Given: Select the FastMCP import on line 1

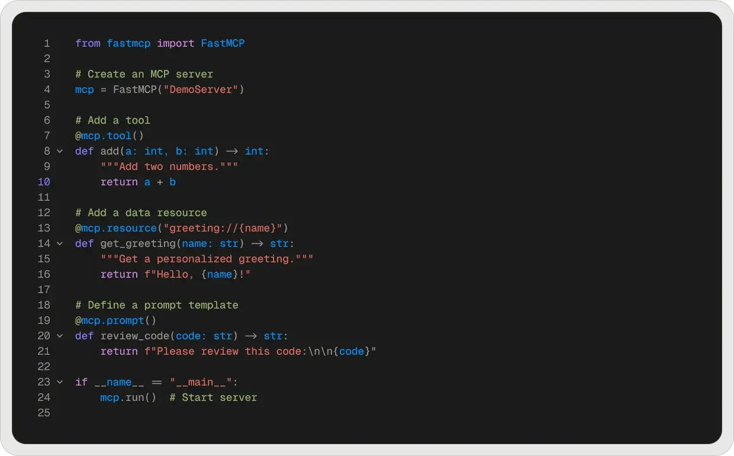Looking at the screenshot, I should (x=223, y=43).
